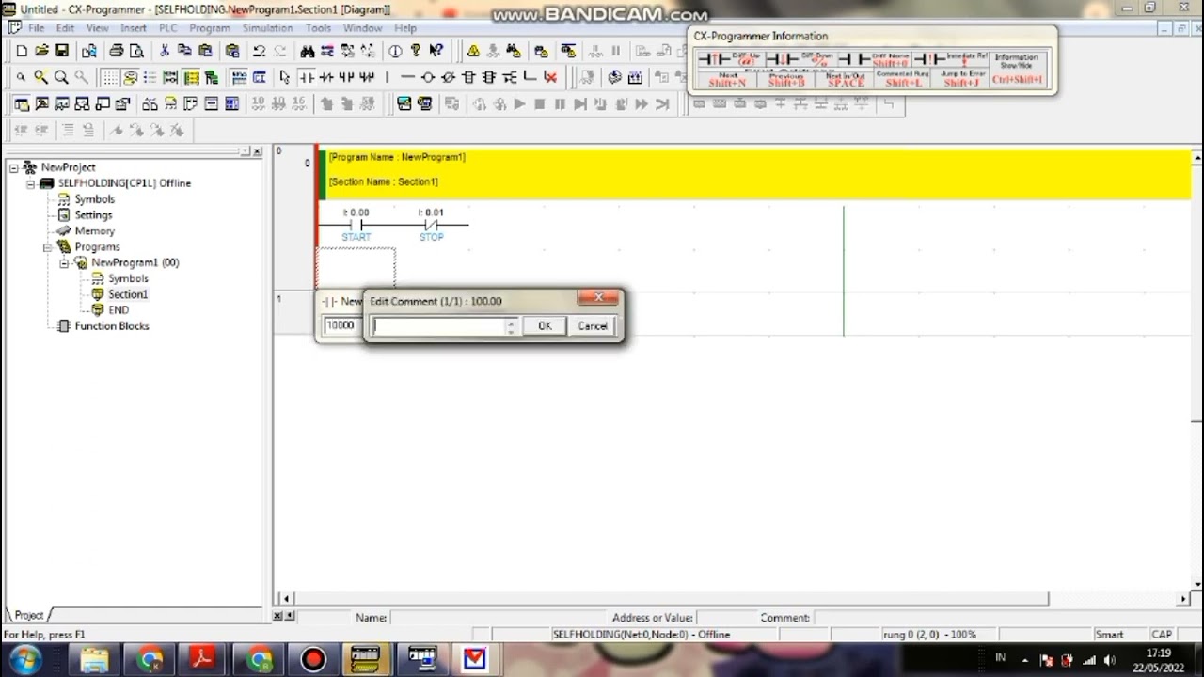Viewport: 1204px width, 677px height.
Task: Open the File menu
Action: pos(36,28)
